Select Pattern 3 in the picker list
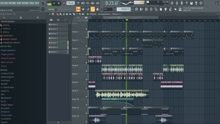Screen dimensions: 220x124 tap(58, 34)
